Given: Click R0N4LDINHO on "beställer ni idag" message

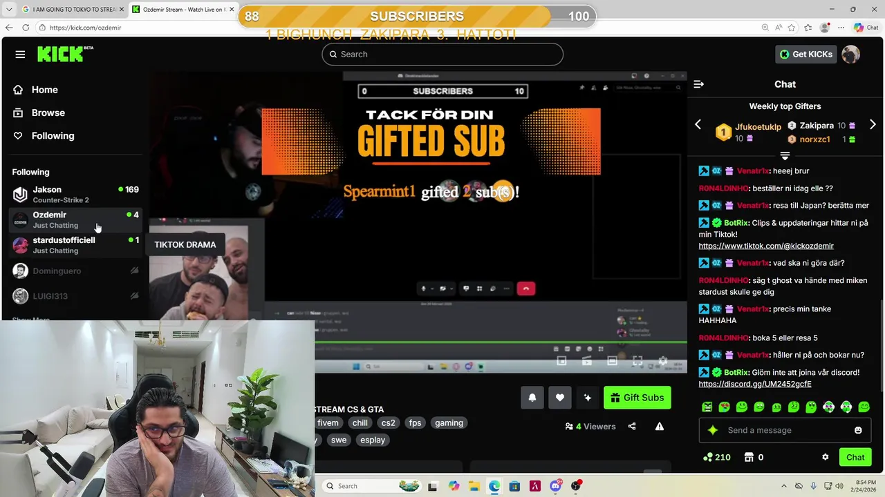Looking at the screenshot, I should point(723,188).
